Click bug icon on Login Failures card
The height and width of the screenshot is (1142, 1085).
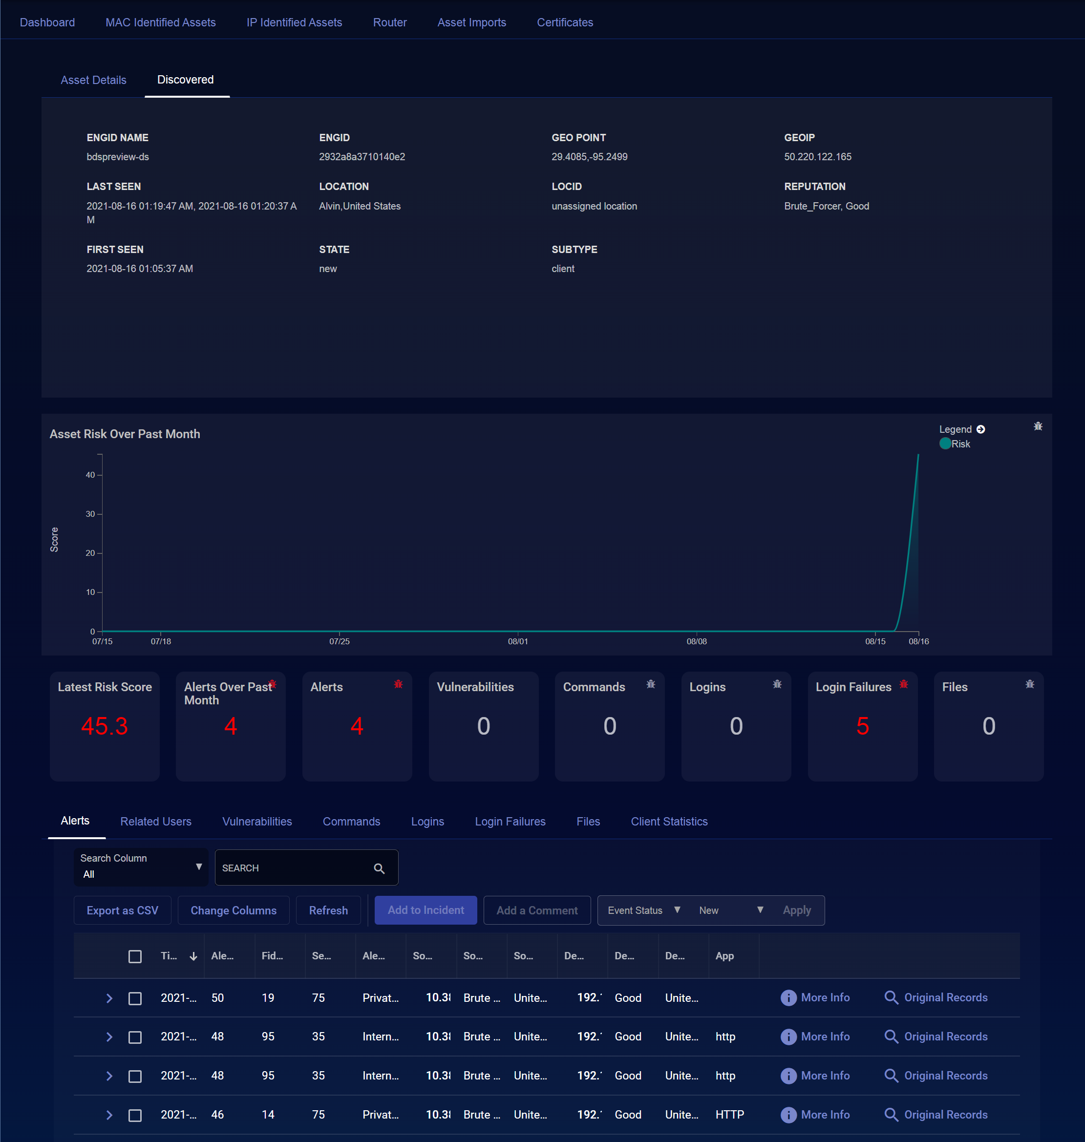903,684
